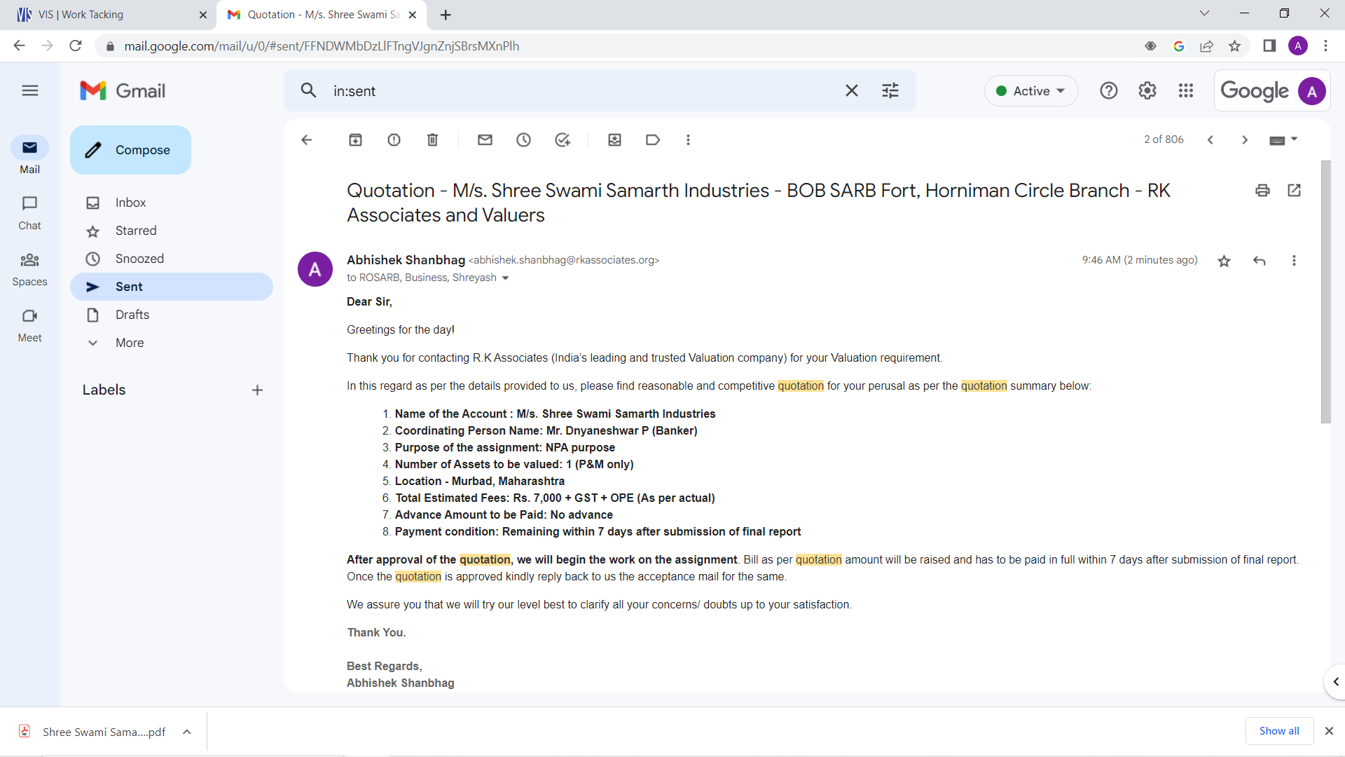The width and height of the screenshot is (1345, 757).
Task: Click sender name Abhishek Shanbhag
Action: point(406,260)
